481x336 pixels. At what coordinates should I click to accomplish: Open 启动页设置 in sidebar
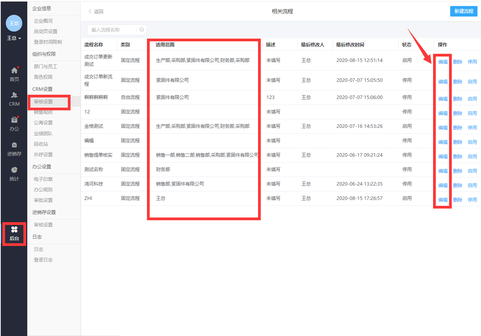coord(46,32)
